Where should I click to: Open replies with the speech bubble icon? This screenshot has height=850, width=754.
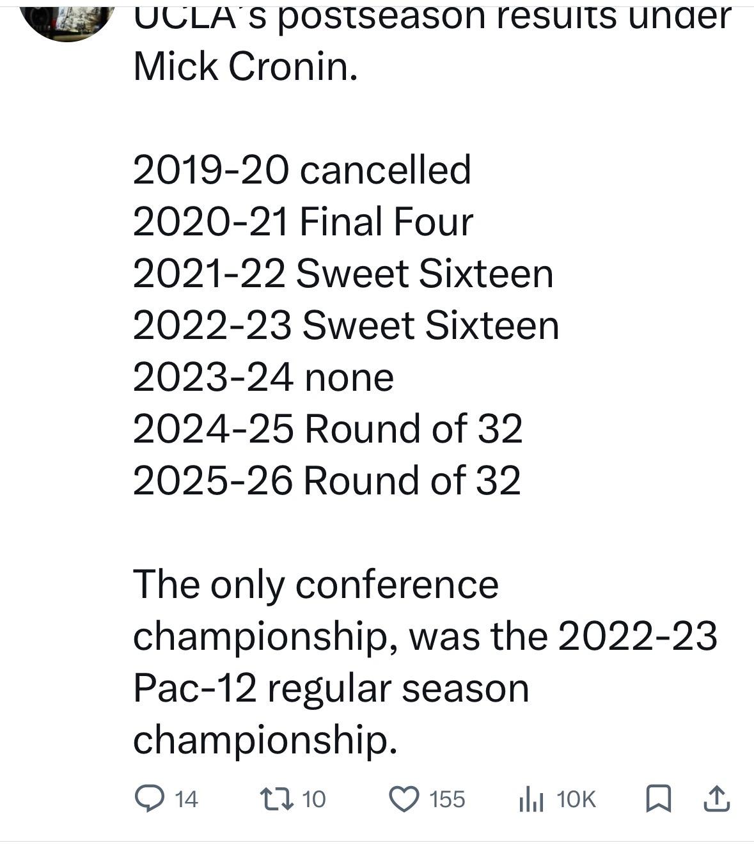149,799
